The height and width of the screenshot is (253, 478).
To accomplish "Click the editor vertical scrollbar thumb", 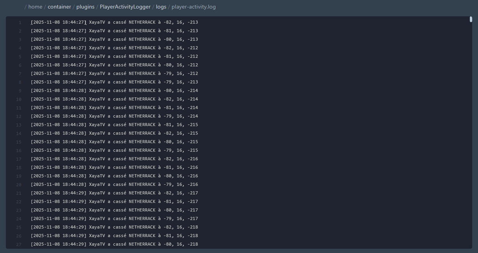I will (471, 19).
